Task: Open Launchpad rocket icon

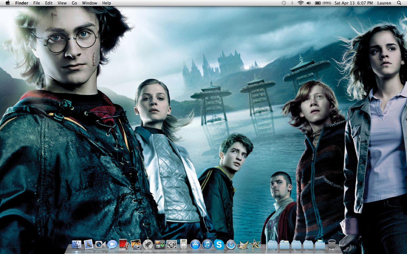Action: pos(148,244)
